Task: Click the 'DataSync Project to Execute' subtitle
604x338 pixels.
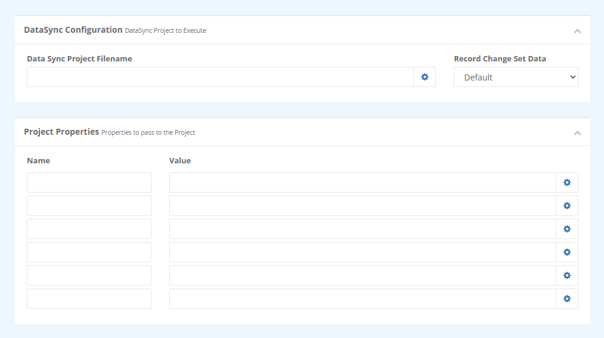Action: [166, 30]
